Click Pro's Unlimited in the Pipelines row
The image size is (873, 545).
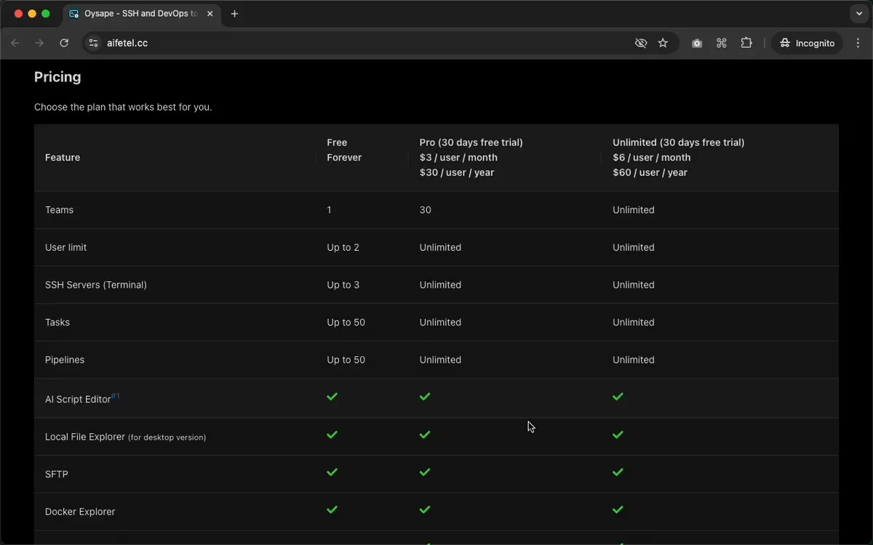click(440, 360)
